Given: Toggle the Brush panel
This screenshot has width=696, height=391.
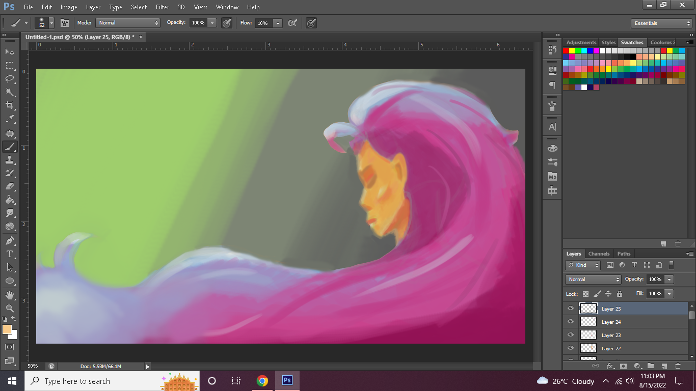Looking at the screenshot, I should pos(65,23).
